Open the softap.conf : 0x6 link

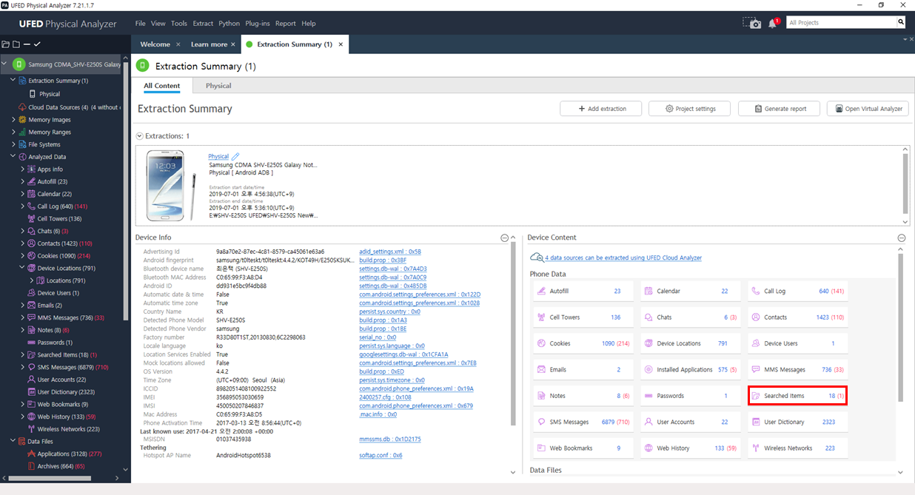tap(381, 455)
